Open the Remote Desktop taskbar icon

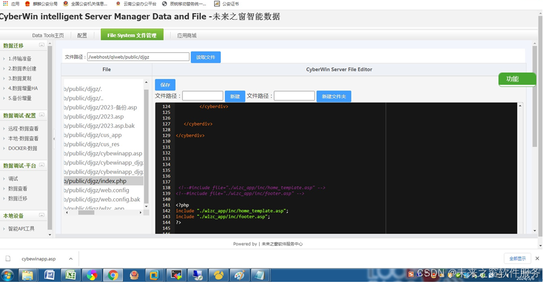click(x=197, y=275)
